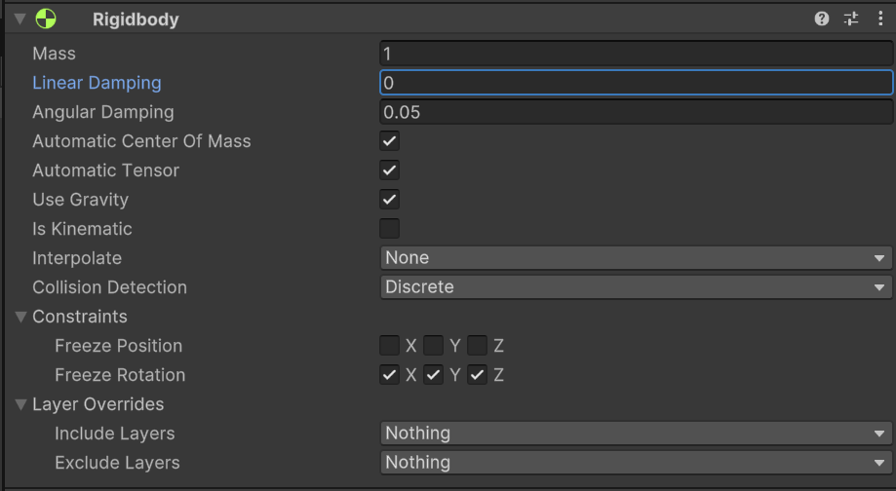896x491 pixels.
Task: Open the Interpolate dropdown
Action: 635,258
